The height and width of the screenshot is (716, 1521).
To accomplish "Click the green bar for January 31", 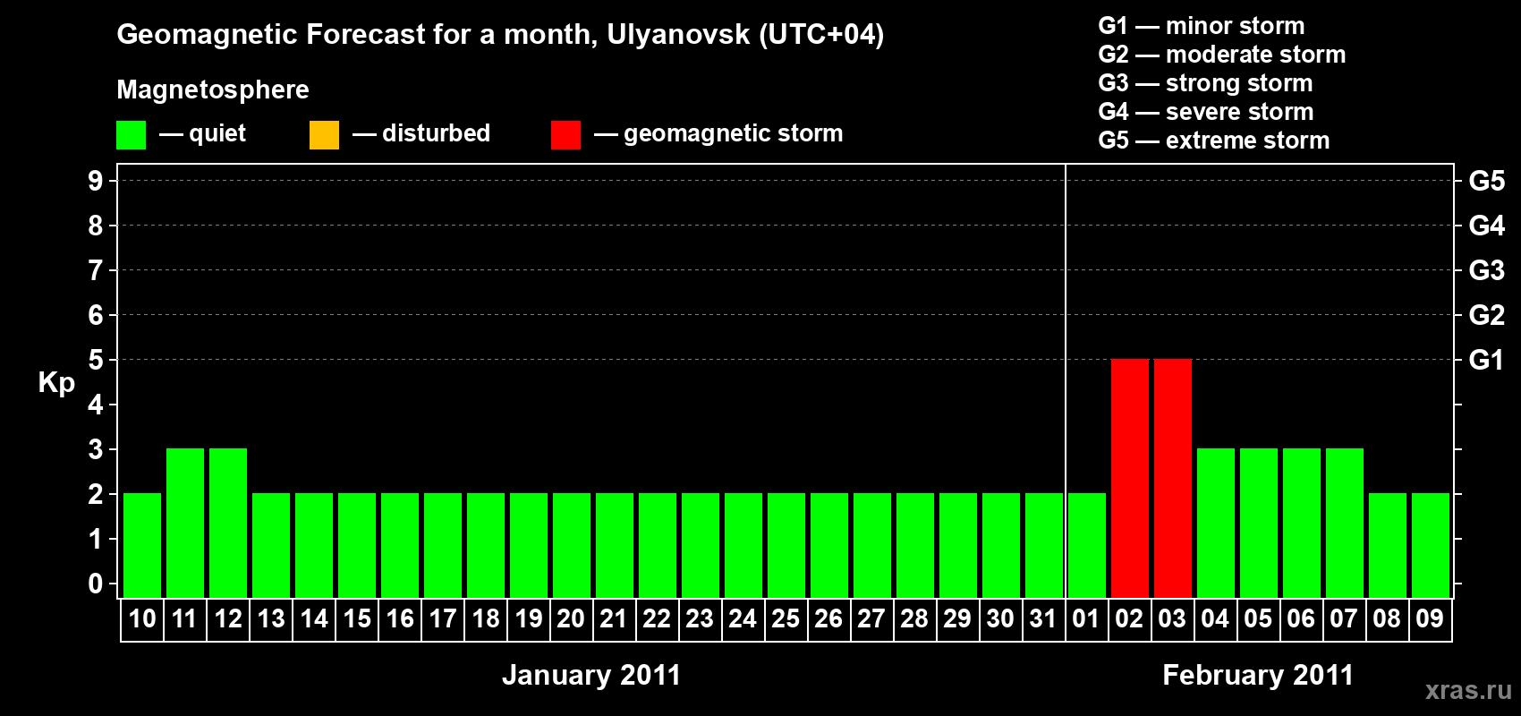I will point(1044,545).
